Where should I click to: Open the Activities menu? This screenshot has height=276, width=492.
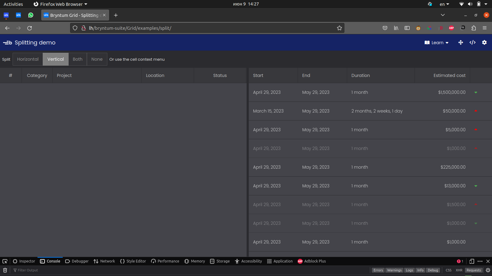[x=13, y=4]
